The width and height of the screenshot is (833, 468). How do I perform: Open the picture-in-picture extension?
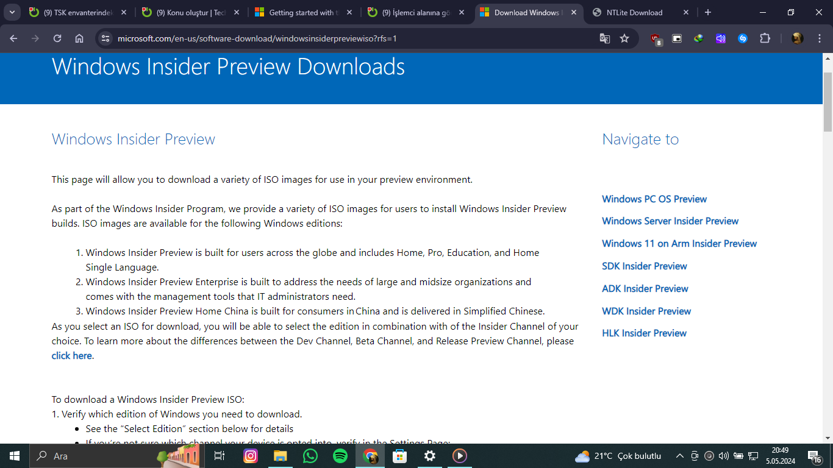tap(677, 38)
